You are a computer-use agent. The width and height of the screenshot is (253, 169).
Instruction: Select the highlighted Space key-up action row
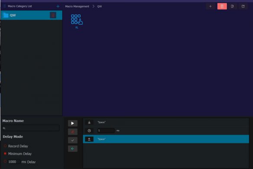coord(166,139)
